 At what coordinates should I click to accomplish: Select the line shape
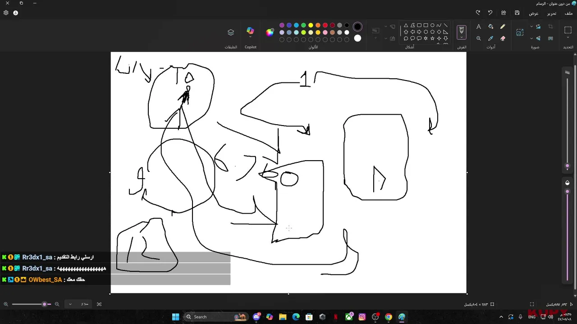(x=445, y=25)
